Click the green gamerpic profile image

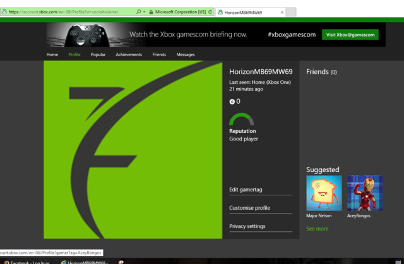[133, 150]
